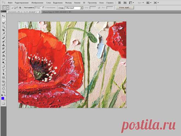Select the Dodge tool
Viewport: 181px width, 136px height.
(x=4, y=63)
